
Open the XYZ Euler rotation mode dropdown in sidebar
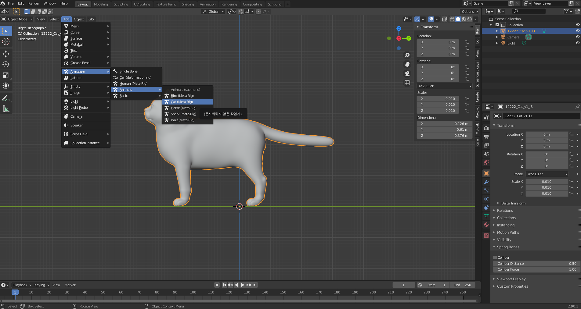(x=445, y=86)
